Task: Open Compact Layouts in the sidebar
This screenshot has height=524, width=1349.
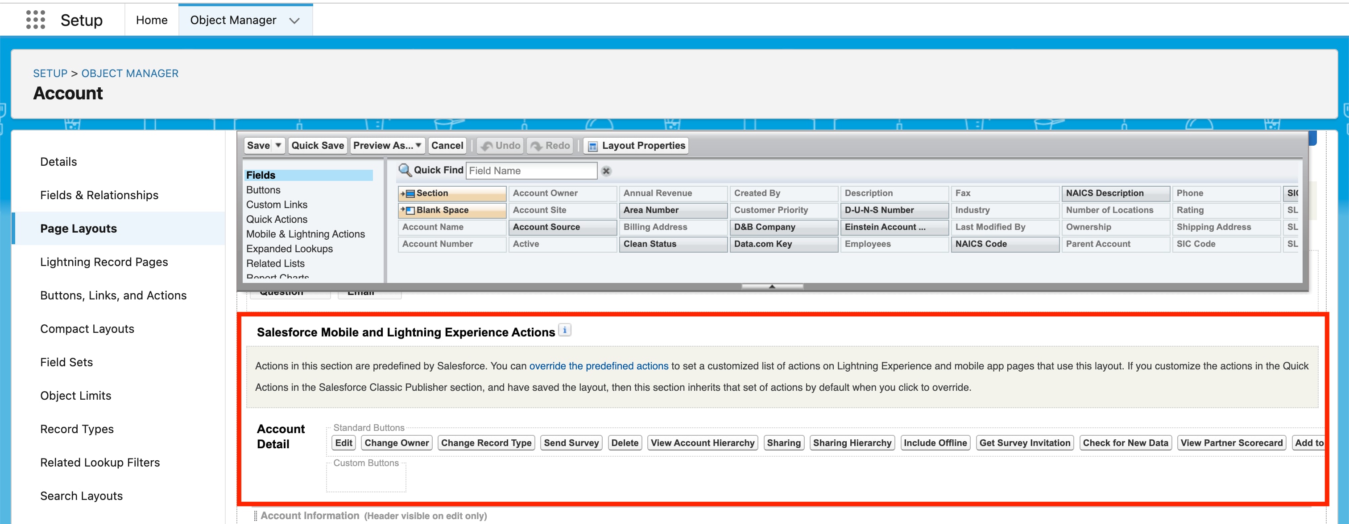Action: point(87,329)
